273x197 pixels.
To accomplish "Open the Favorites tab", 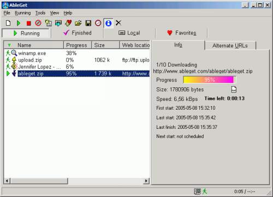I will 182,33.
